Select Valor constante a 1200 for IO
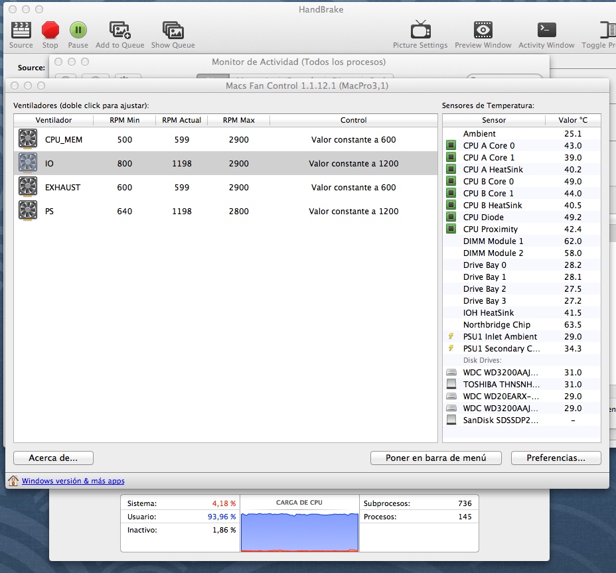616x573 pixels. tap(354, 164)
